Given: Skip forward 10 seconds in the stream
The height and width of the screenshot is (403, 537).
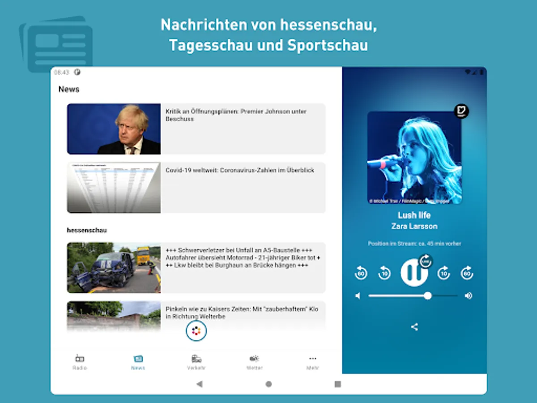Looking at the screenshot, I should 443,273.
